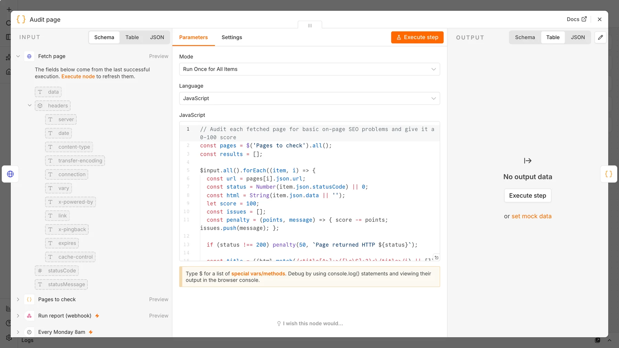The height and width of the screenshot is (348, 619).
Task: Click the arrow icon above No output data
Action: click(528, 161)
